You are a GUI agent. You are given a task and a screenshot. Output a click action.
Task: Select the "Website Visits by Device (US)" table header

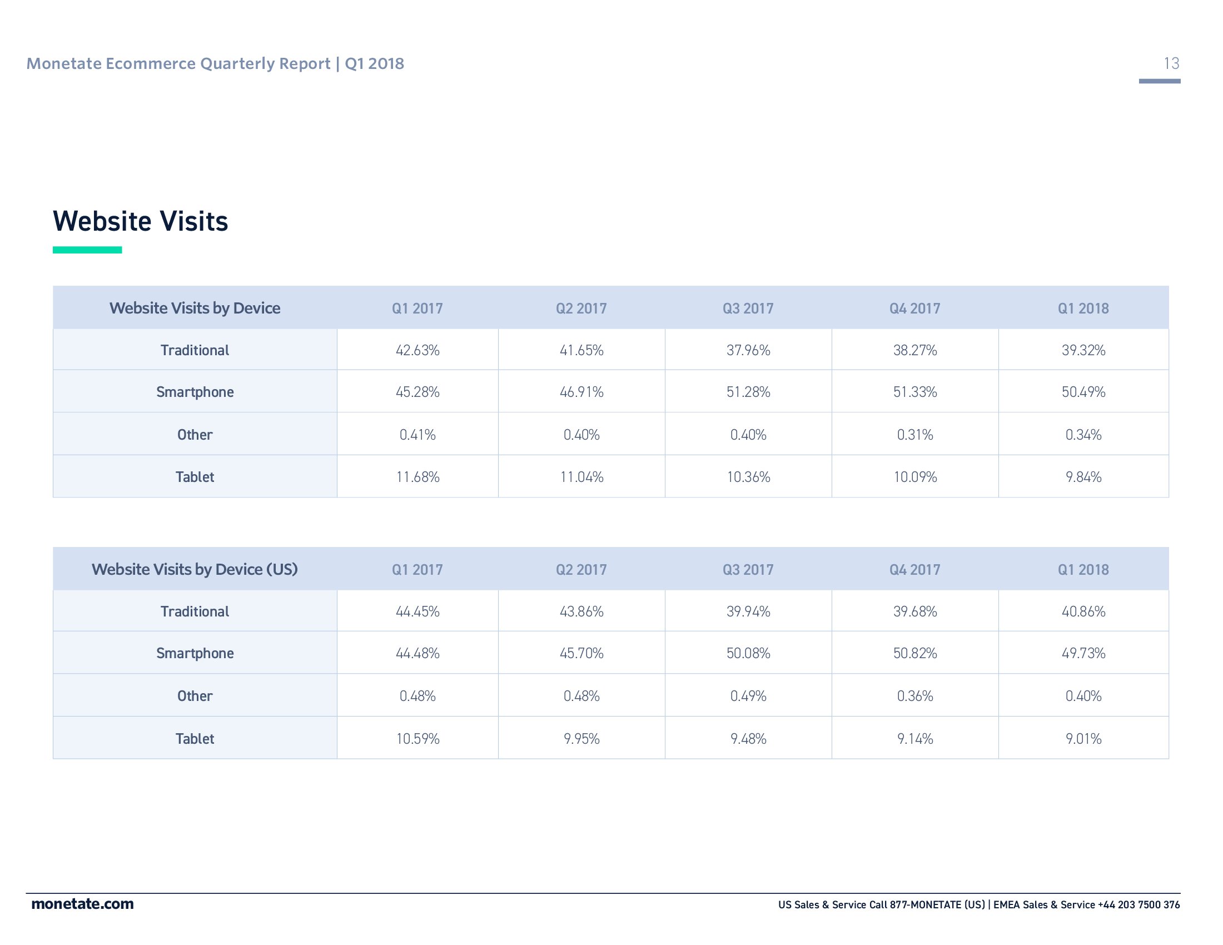pos(195,569)
